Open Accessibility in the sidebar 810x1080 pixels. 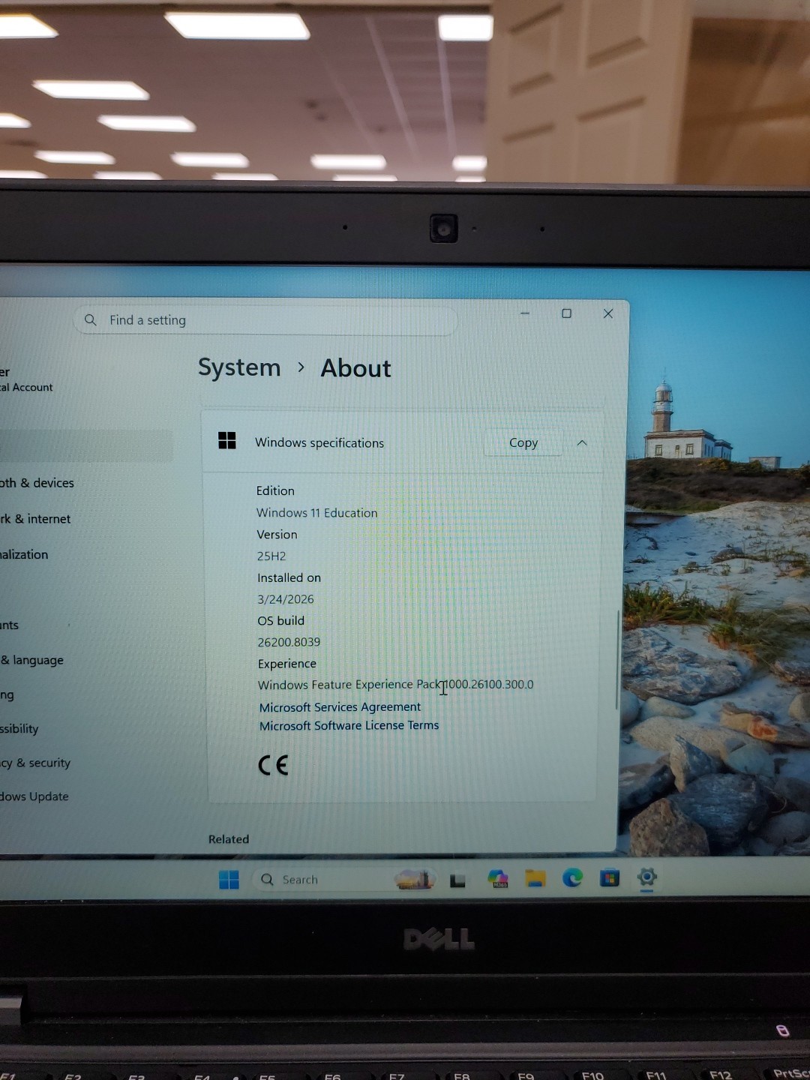click(19, 729)
